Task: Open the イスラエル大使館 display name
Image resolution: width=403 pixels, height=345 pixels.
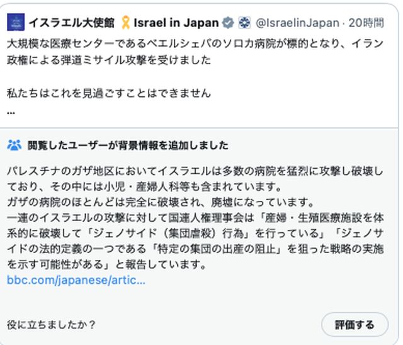Action: click(71, 23)
